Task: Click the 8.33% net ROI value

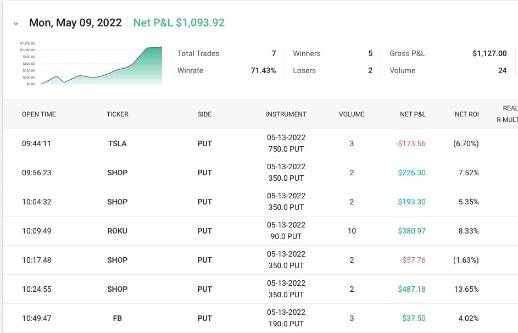Action: click(x=469, y=231)
